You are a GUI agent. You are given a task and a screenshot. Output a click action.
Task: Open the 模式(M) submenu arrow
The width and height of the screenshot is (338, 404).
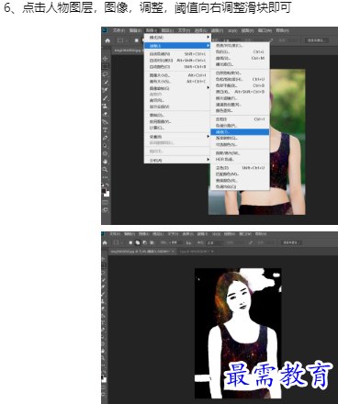tap(208, 37)
